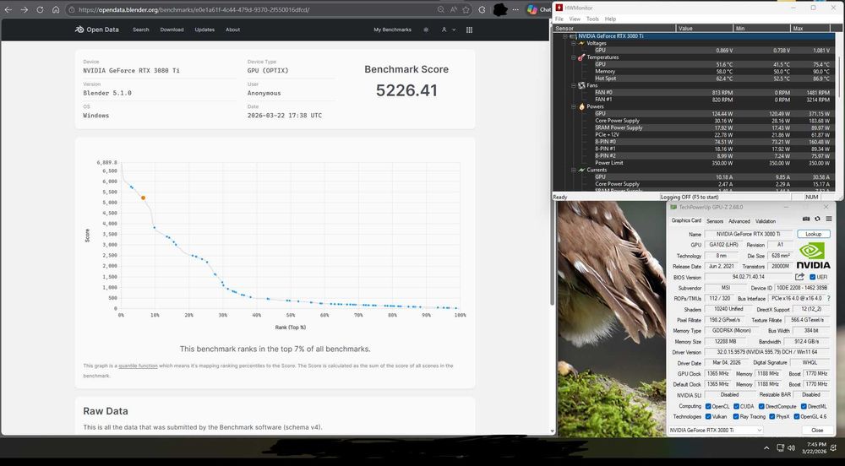Open the Blender apps grid menu

coord(469,30)
